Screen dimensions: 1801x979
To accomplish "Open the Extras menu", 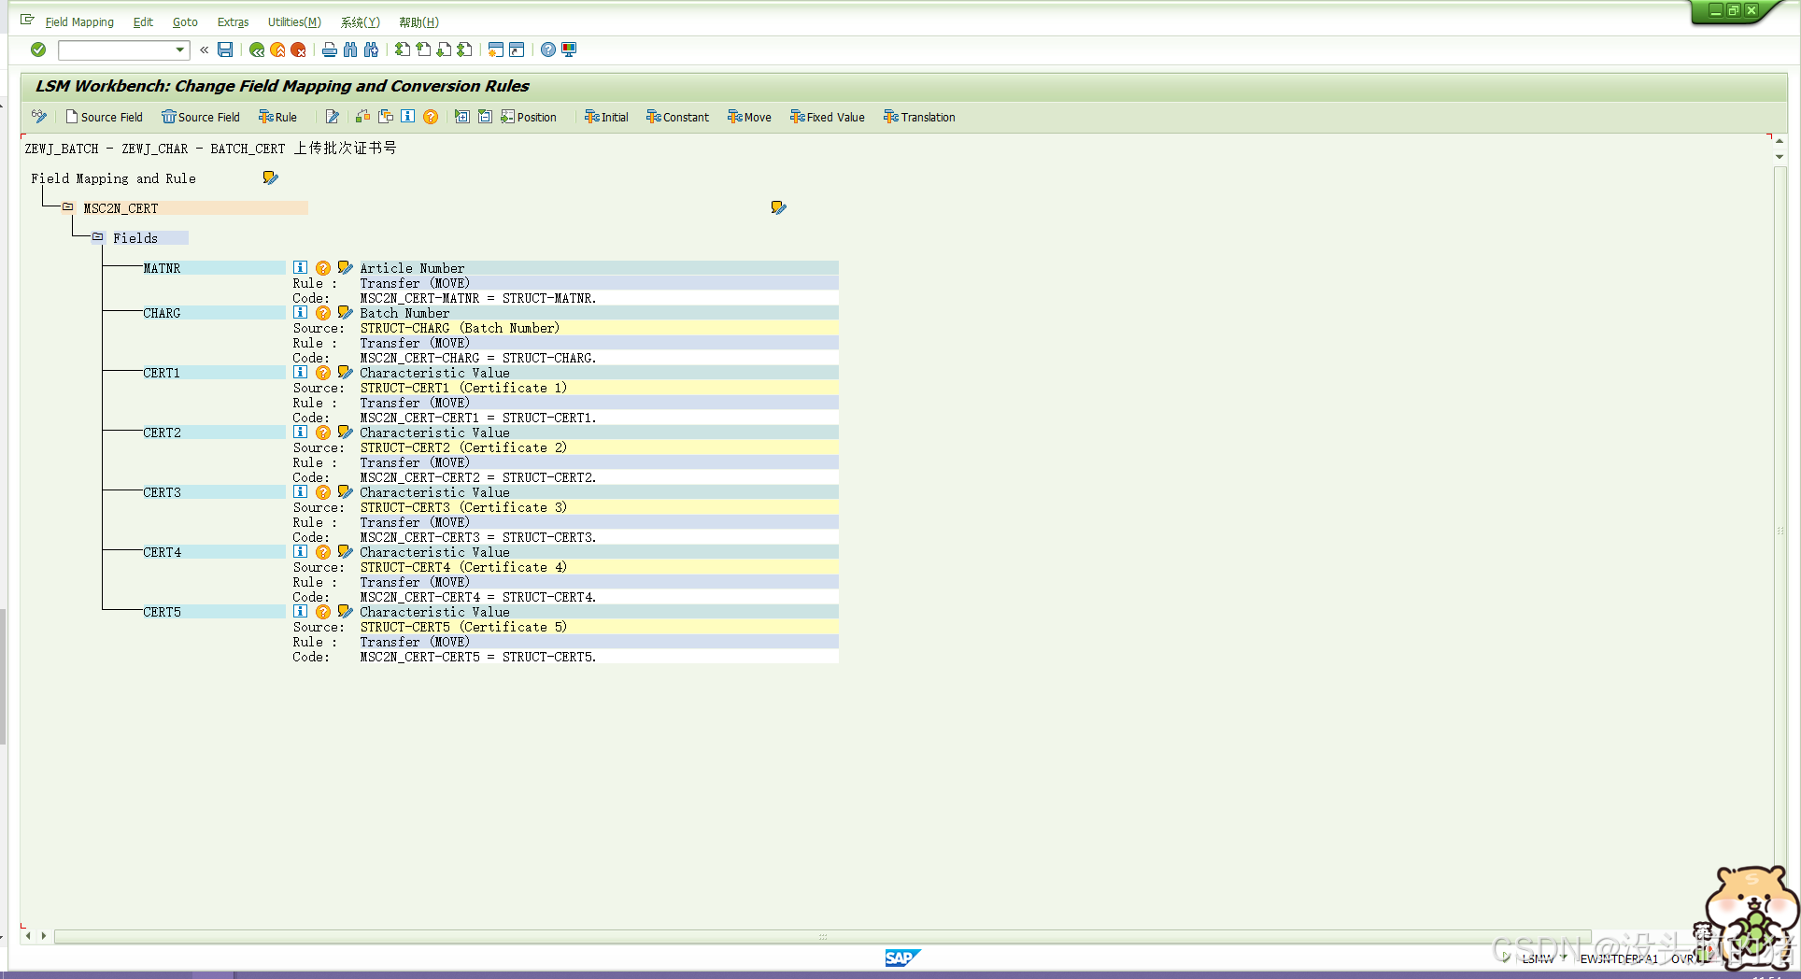I will pyautogui.click(x=233, y=22).
